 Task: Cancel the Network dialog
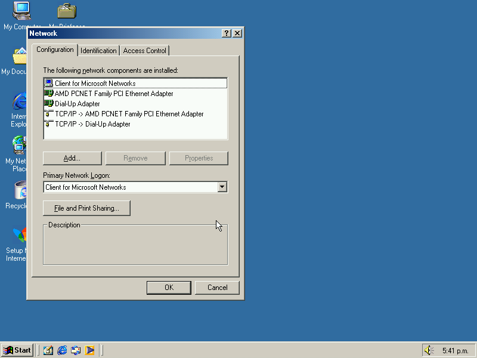pyautogui.click(x=217, y=288)
